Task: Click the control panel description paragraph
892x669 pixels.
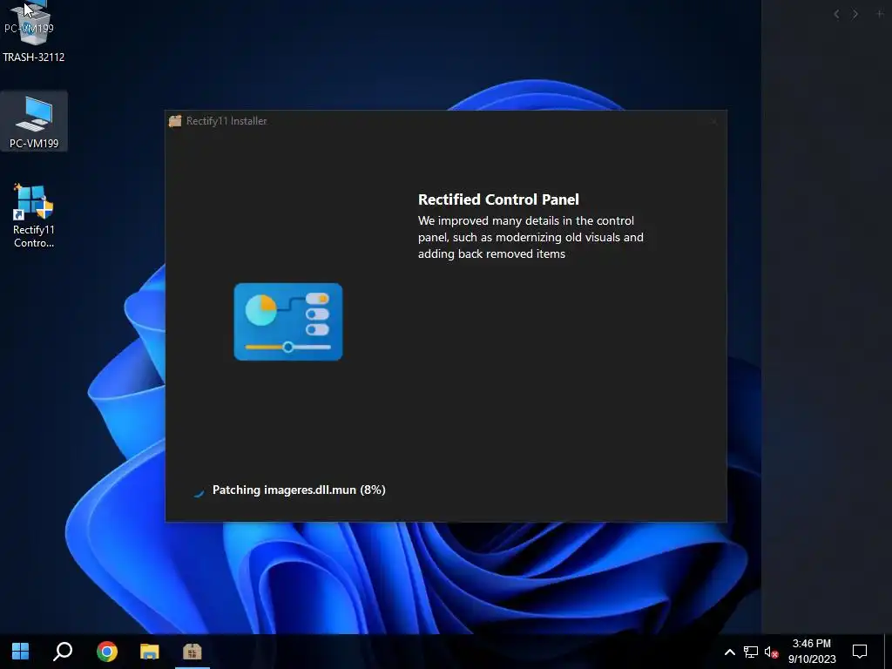Action: 530,237
